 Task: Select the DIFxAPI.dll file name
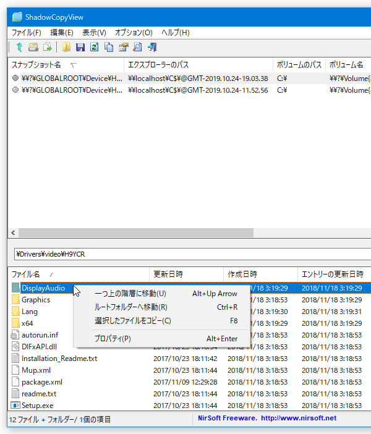click(x=39, y=347)
